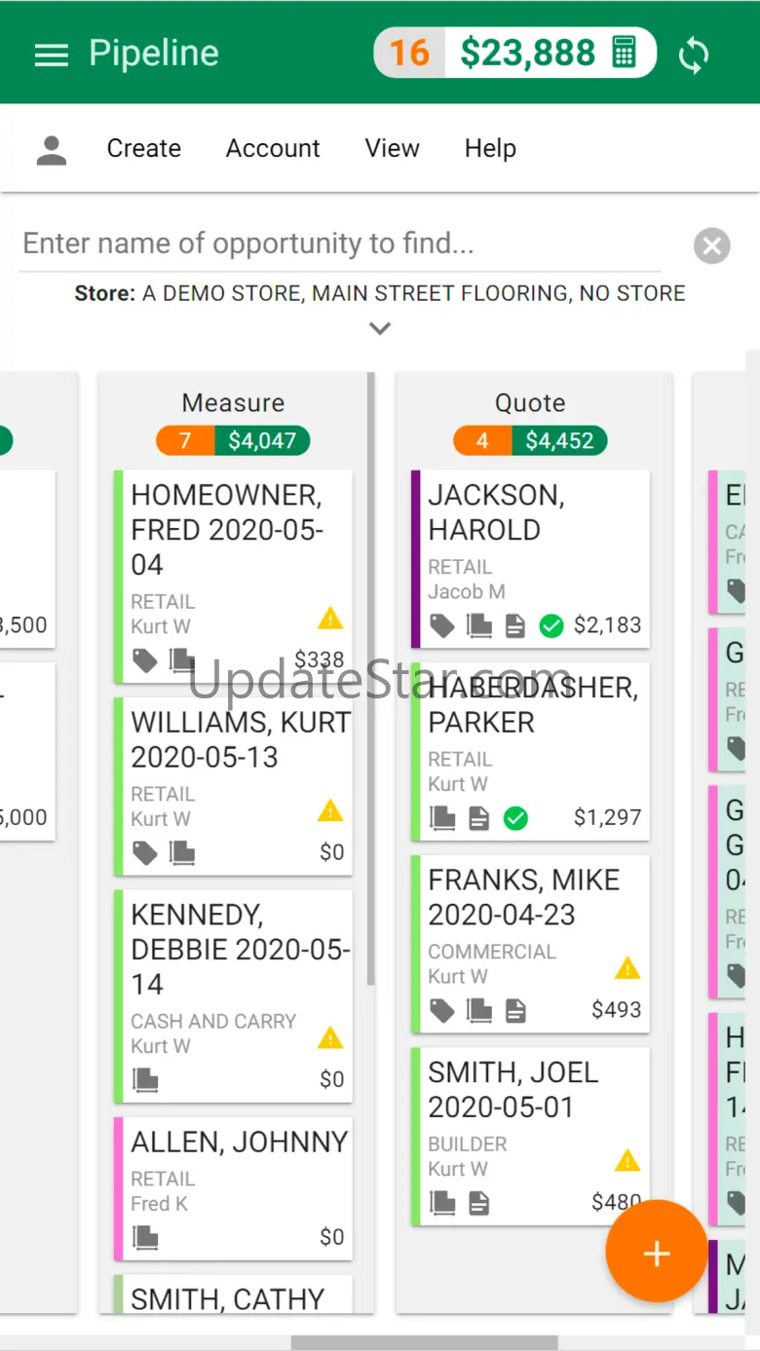760x1351 pixels.
Task: Click the horizontal scrollbar at bottom
Action: tap(424, 1343)
